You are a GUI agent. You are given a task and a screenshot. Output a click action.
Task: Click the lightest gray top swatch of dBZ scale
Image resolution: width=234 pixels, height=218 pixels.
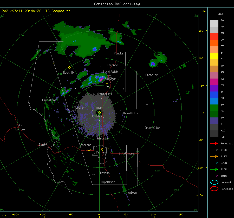[214, 24]
